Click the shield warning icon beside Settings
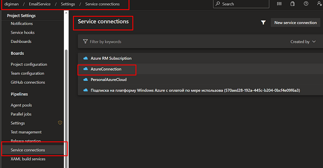The height and width of the screenshot is (168, 323). pos(60,123)
